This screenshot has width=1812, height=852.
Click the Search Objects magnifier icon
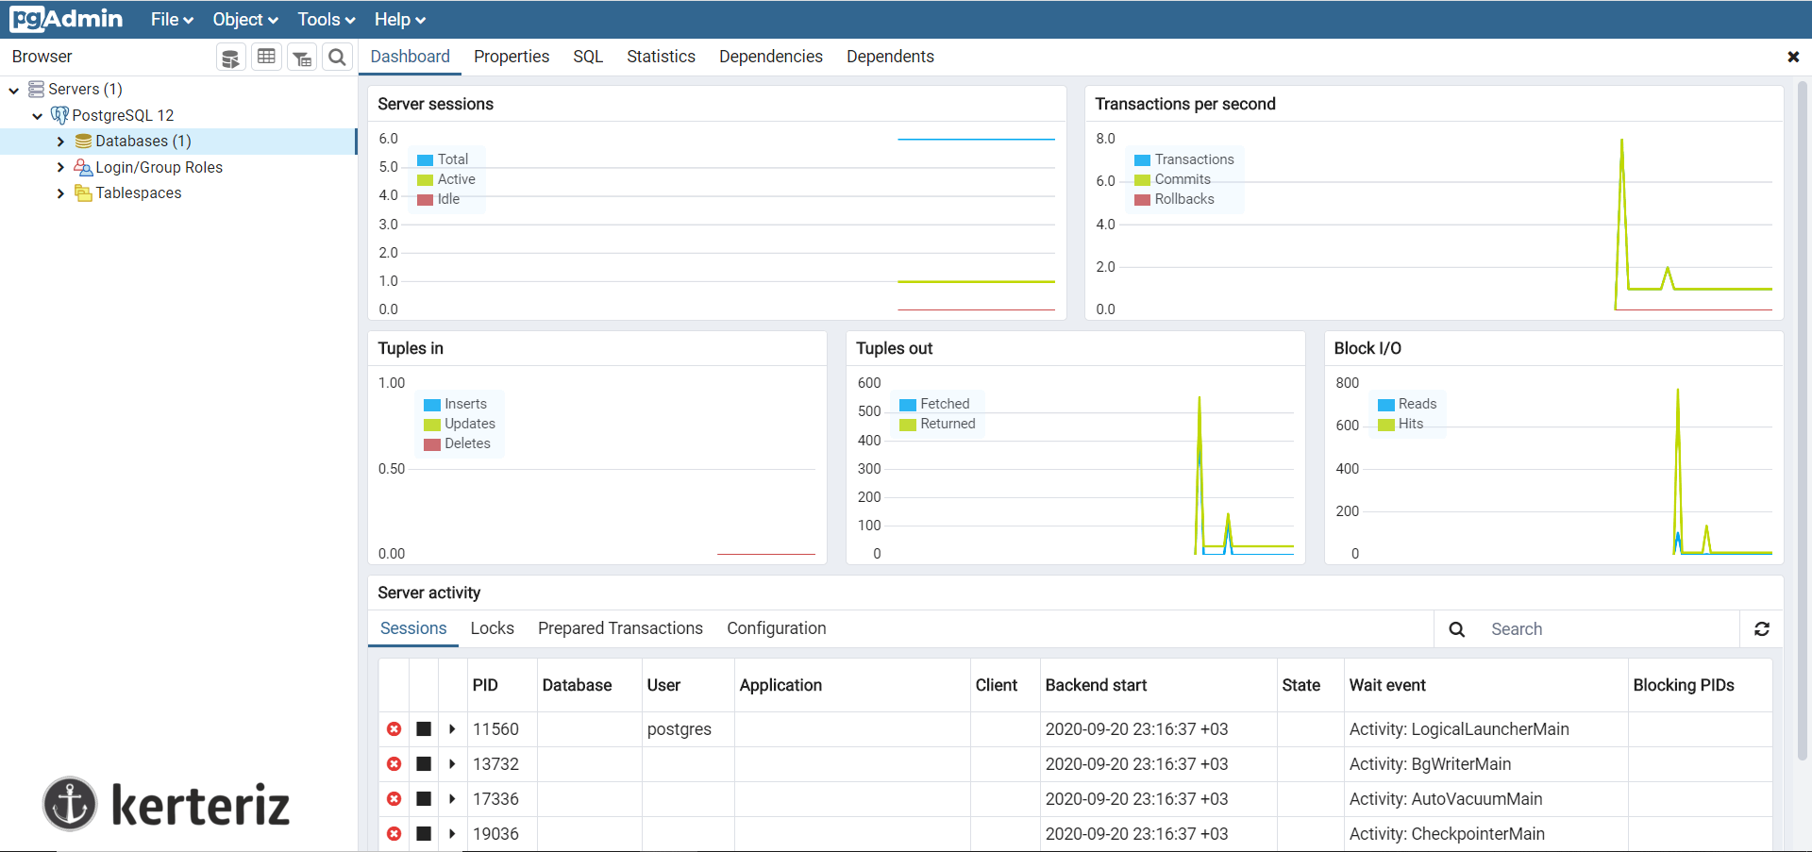point(337,58)
